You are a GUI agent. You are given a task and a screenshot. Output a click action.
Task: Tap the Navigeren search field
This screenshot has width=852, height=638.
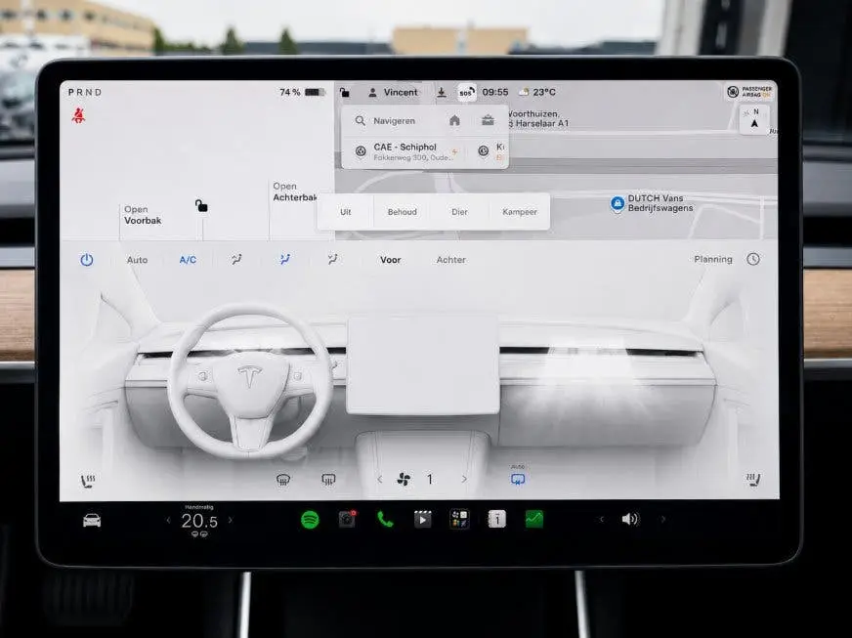(395, 120)
